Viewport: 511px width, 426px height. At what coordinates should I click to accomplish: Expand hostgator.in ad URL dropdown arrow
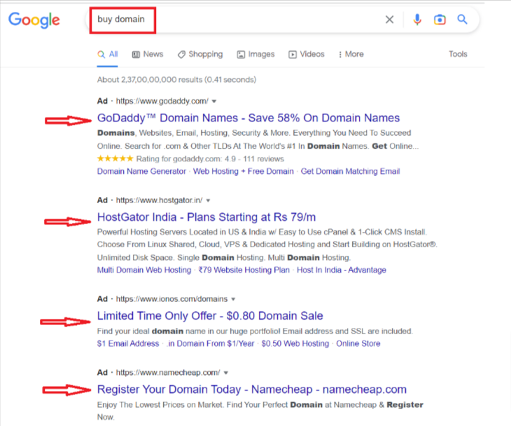click(208, 200)
